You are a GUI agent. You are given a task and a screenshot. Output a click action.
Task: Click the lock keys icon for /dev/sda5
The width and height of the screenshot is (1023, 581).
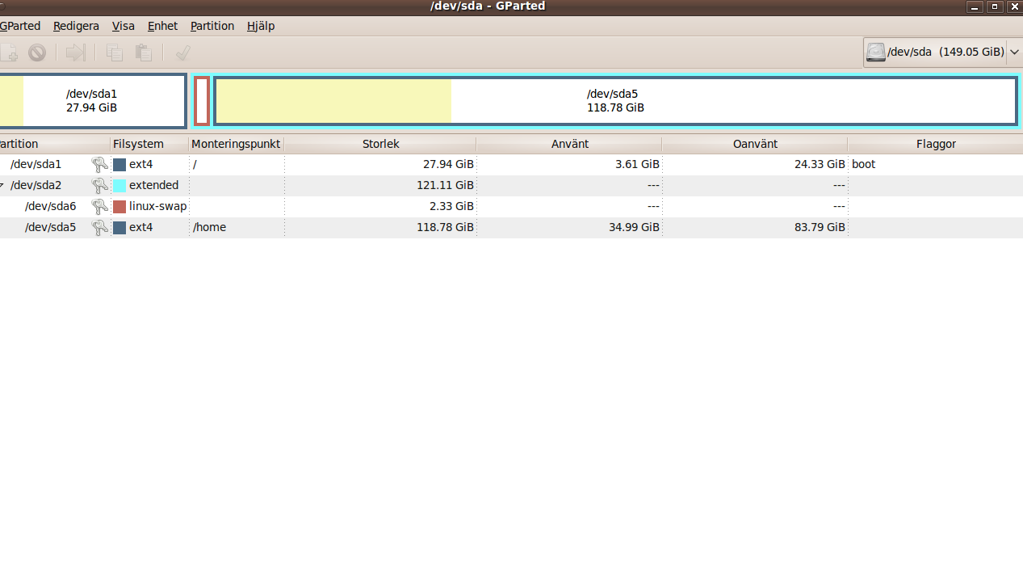click(99, 227)
